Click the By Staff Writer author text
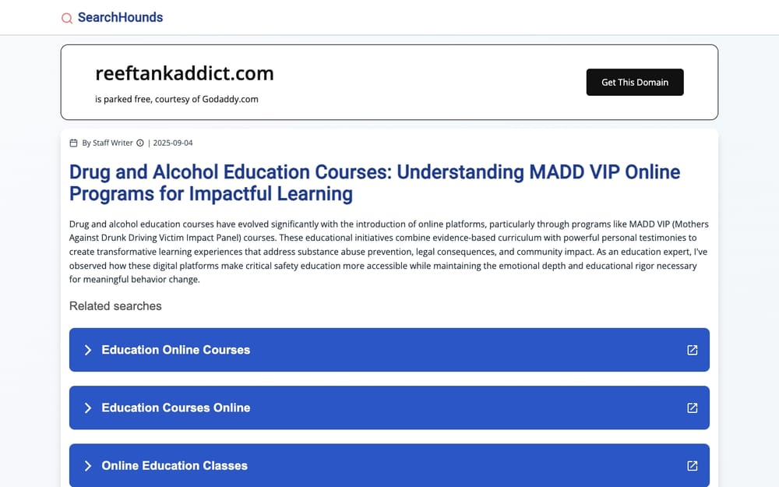The image size is (779, 487). tap(108, 143)
